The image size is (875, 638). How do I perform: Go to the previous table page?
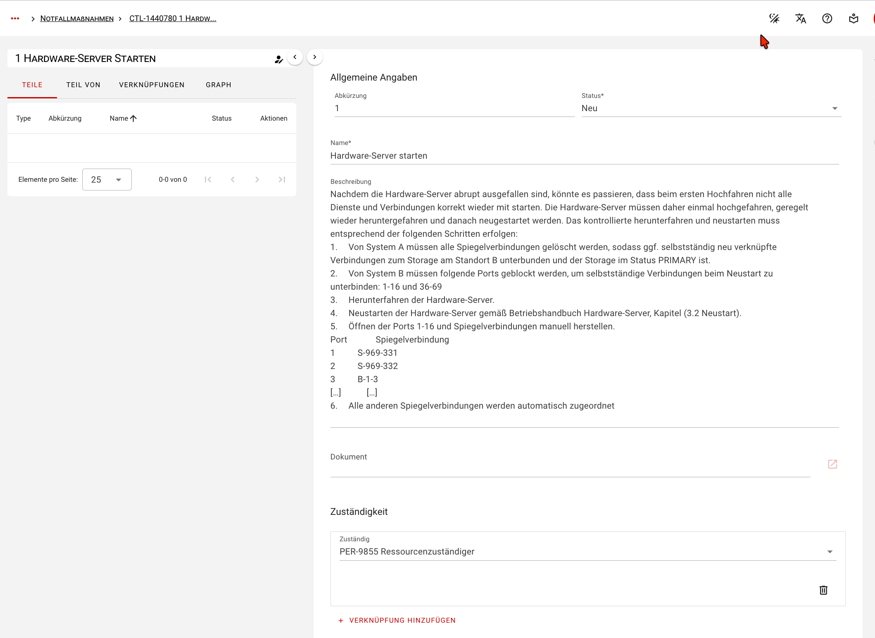(233, 179)
